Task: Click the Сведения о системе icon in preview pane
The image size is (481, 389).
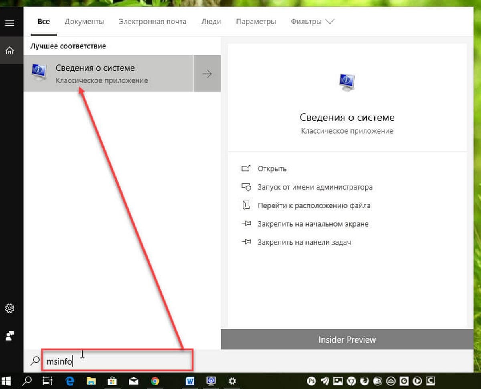Action: tap(347, 82)
